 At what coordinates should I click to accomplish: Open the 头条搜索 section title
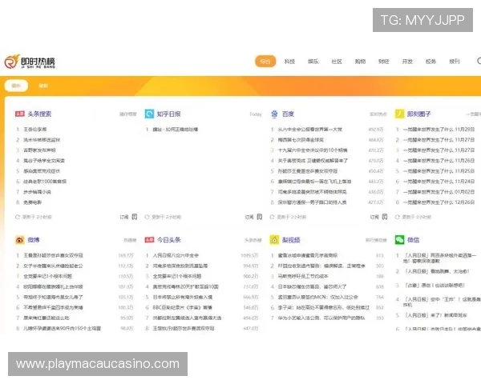39,114
